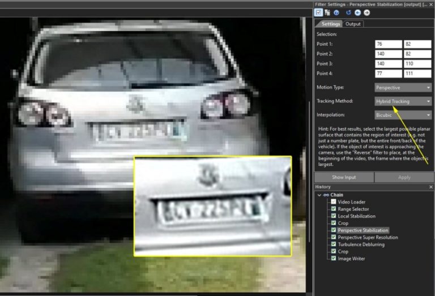Disable the Perspective Stabilization checkbox
This screenshot has height=296, width=435.
pos(334,230)
